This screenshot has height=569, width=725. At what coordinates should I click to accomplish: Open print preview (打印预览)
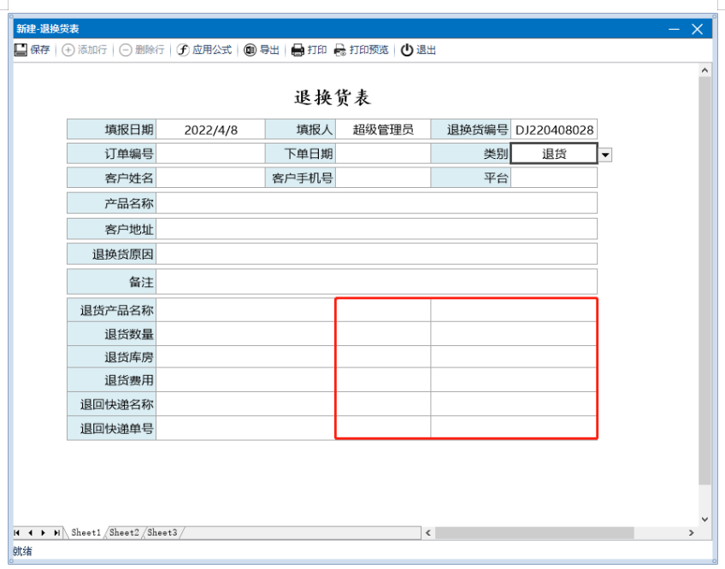click(339, 50)
